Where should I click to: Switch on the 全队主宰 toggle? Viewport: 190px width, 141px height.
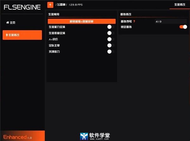(x=111, y=45)
